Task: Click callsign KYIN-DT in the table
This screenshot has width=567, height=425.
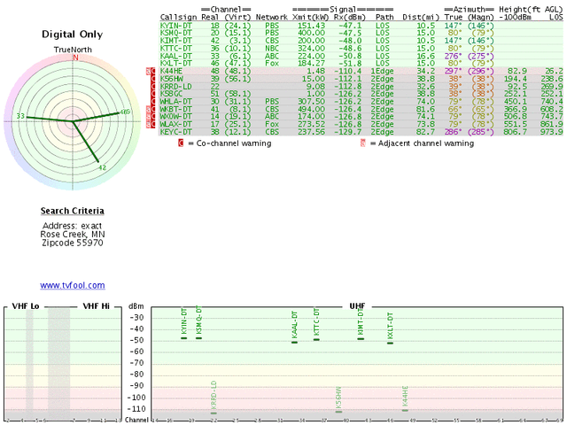Action: (x=176, y=26)
